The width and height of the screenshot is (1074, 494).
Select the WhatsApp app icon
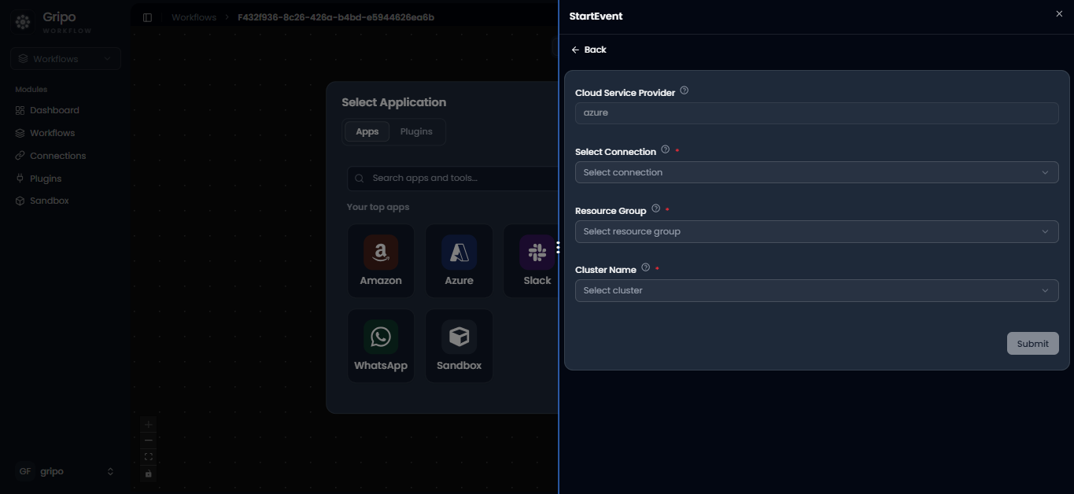(381, 337)
